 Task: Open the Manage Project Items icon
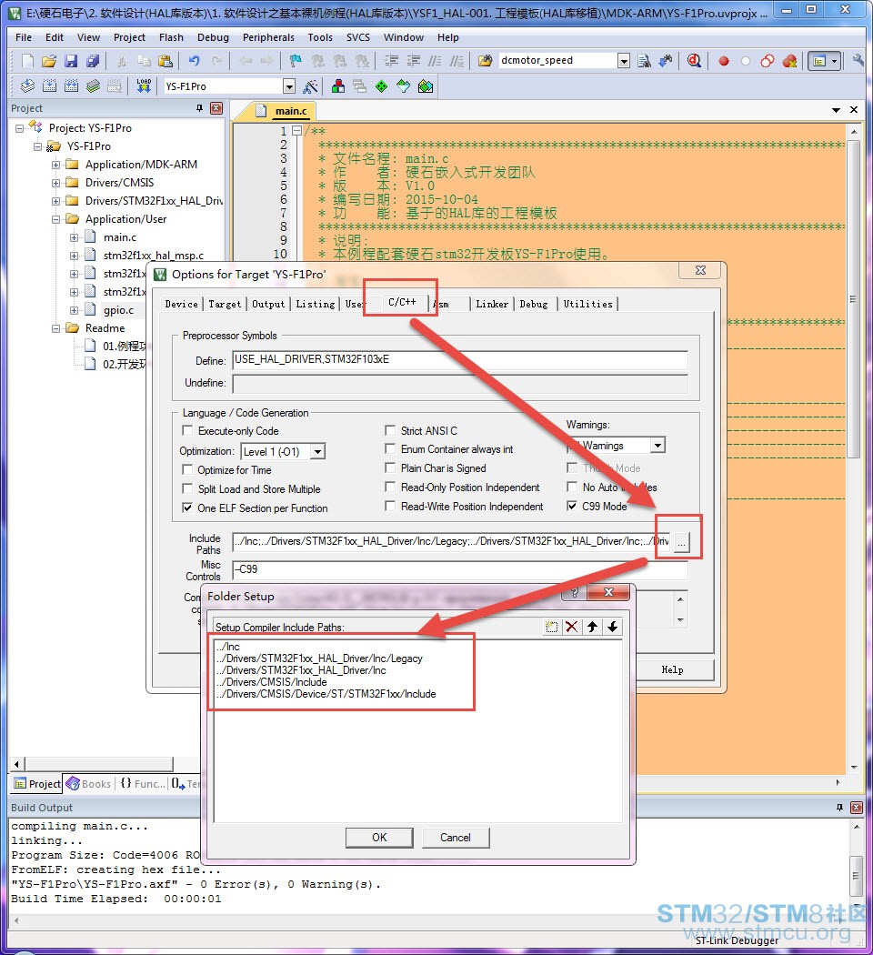(338, 85)
